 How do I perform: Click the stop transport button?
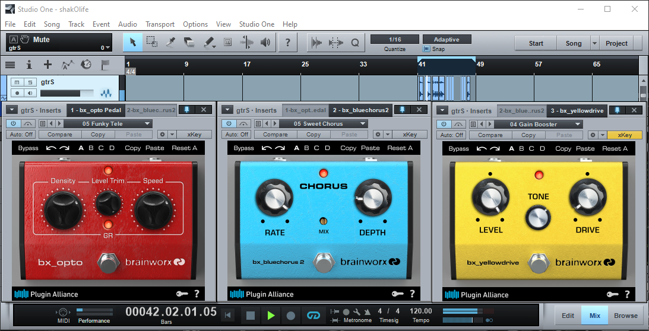click(251, 316)
